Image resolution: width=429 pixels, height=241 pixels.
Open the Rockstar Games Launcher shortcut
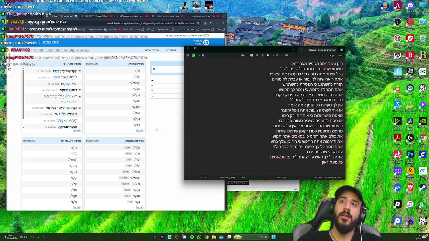click(410, 172)
